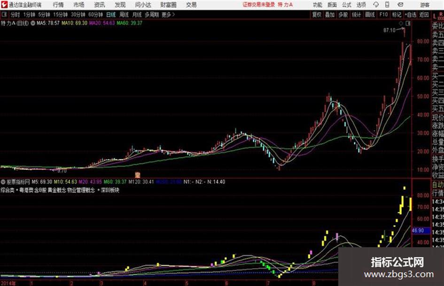Click the diamond icon at chart top-right
444x286 pixels.
coord(401,23)
